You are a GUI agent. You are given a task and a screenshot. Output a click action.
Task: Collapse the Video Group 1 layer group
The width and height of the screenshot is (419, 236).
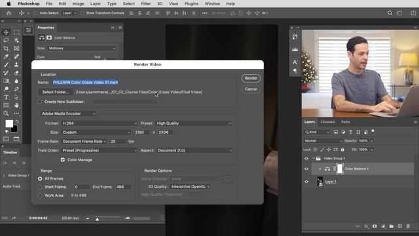click(x=314, y=159)
